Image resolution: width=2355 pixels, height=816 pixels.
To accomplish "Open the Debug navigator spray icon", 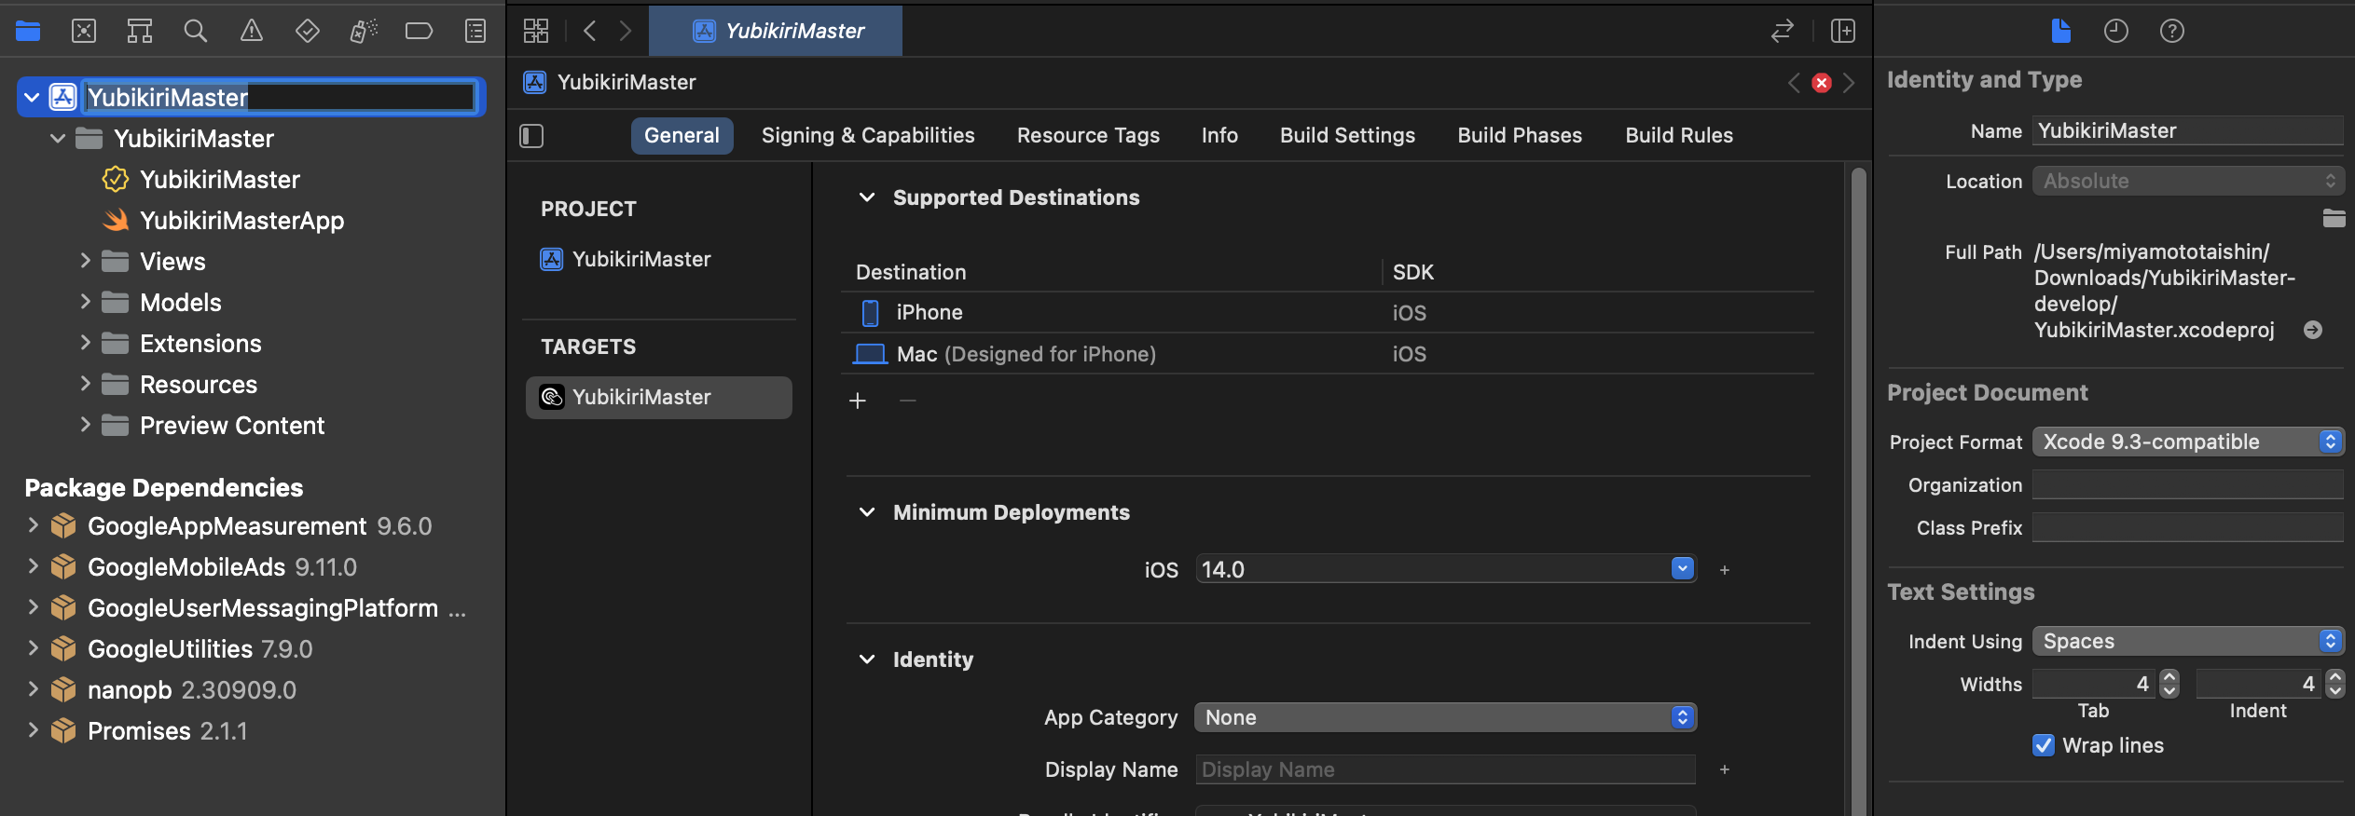I will tap(364, 31).
